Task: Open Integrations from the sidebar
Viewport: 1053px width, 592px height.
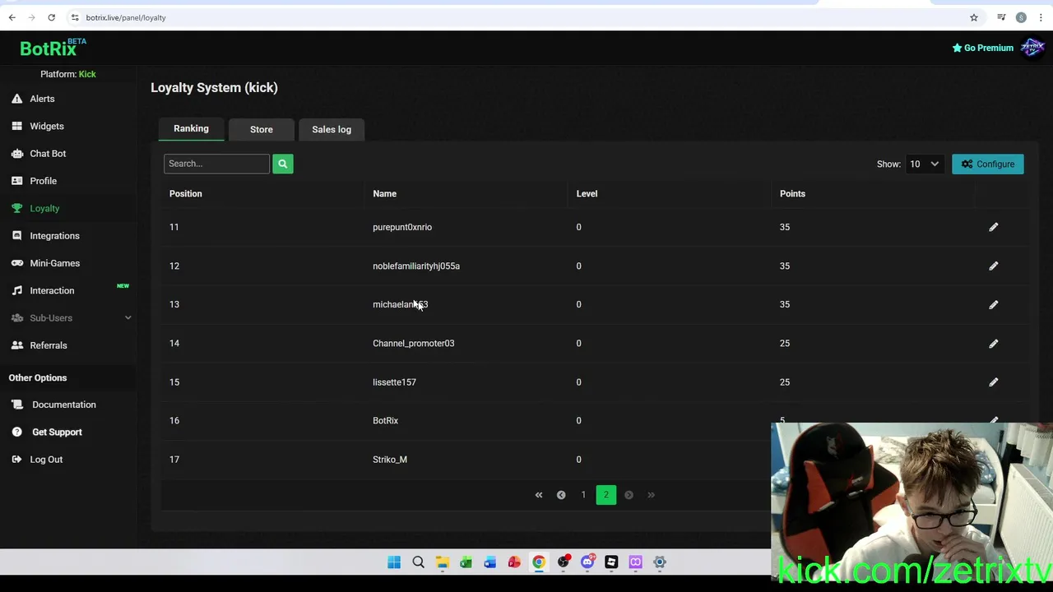Action: point(54,235)
